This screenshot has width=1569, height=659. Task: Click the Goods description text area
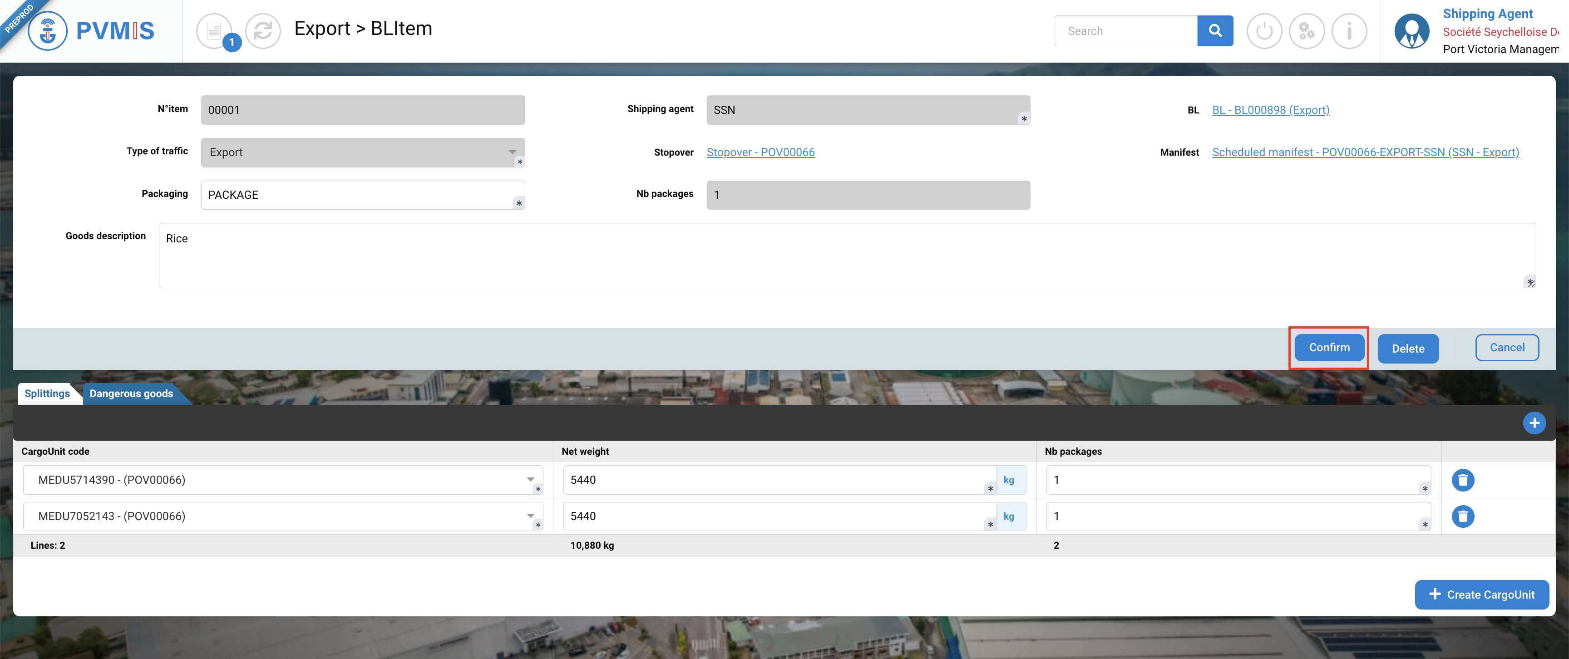(x=847, y=255)
